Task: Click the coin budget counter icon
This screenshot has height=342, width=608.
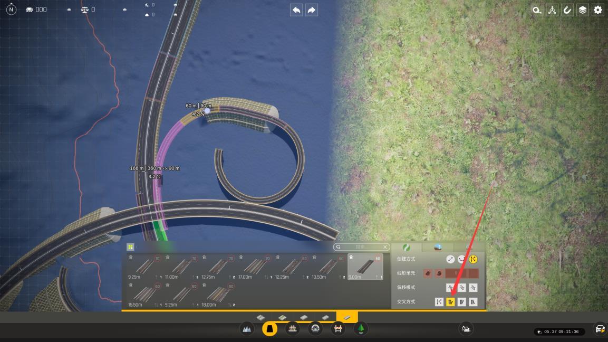Action: 29,9
